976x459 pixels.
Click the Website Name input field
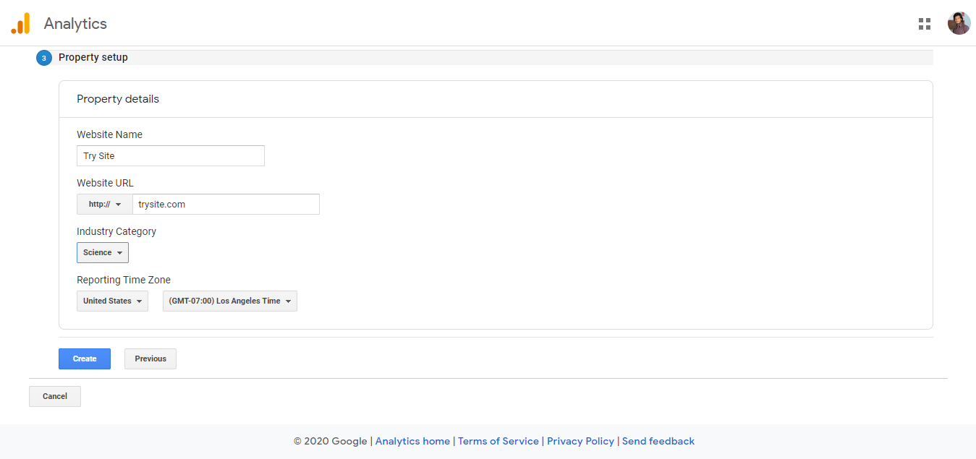171,156
